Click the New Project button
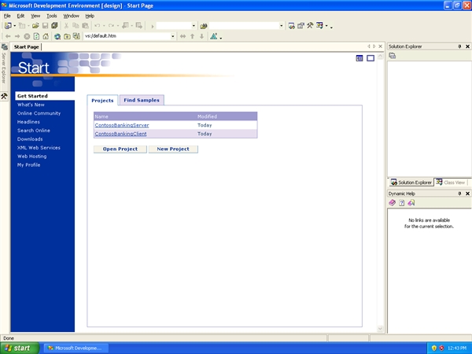 click(173, 149)
